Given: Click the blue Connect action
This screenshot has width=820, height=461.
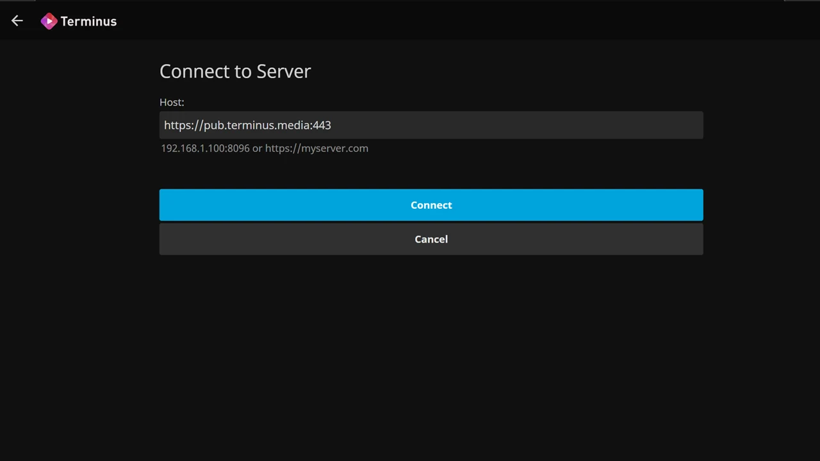Looking at the screenshot, I should point(431,205).
